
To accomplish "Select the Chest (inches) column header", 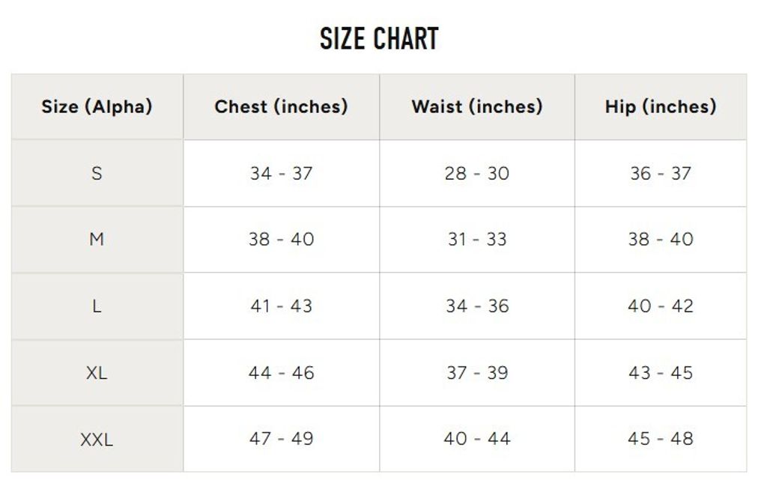I will click(x=281, y=106).
